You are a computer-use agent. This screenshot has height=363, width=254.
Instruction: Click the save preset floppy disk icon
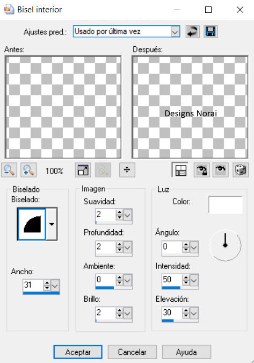[211, 32]
